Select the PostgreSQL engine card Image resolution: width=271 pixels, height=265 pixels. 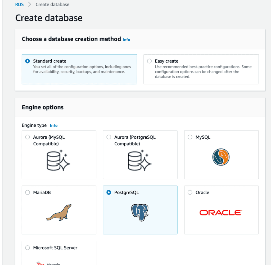[x=140, y=210]
